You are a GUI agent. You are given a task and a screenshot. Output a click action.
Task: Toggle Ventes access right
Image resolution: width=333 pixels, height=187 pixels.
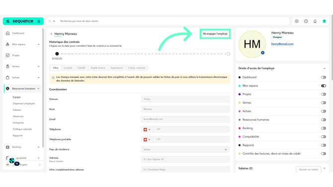click(324, 103)
